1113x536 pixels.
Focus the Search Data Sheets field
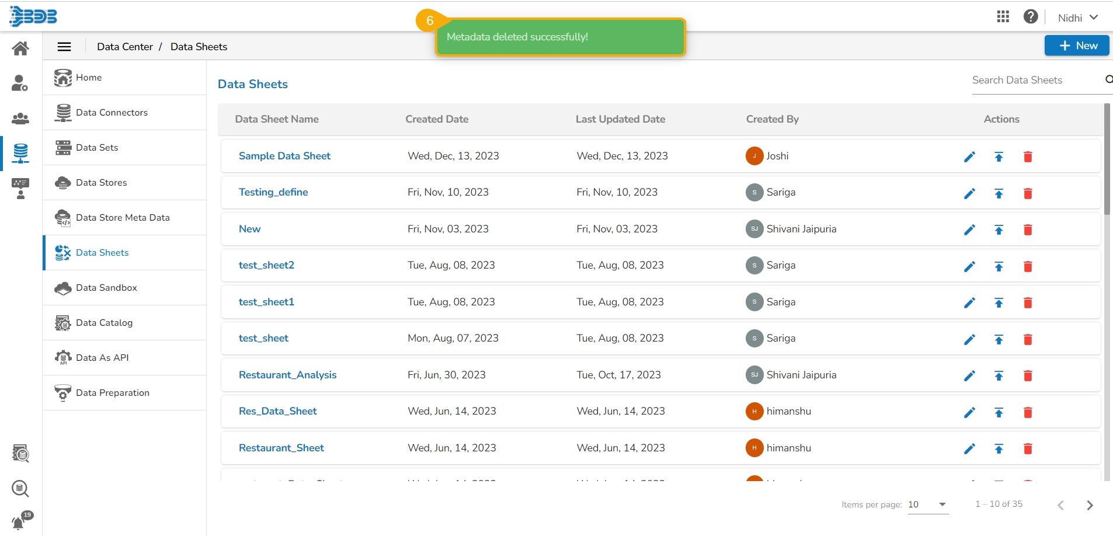pyautogui.click(x=1034, y=80)
